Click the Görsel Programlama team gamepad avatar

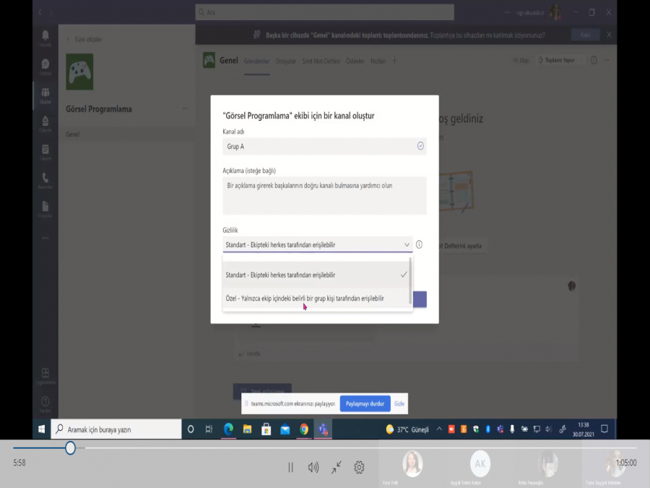(x=79, y=72)
